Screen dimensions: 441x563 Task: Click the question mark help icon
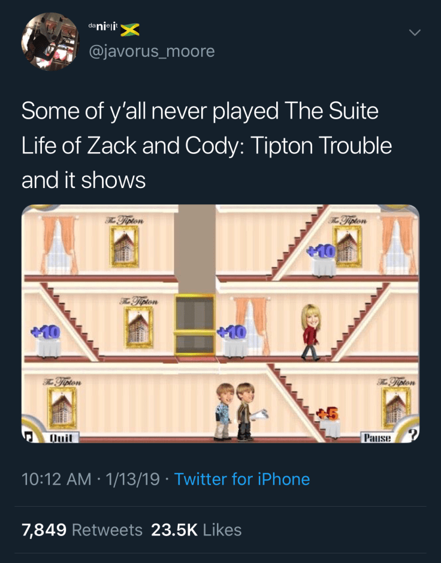tap(412, 435)
